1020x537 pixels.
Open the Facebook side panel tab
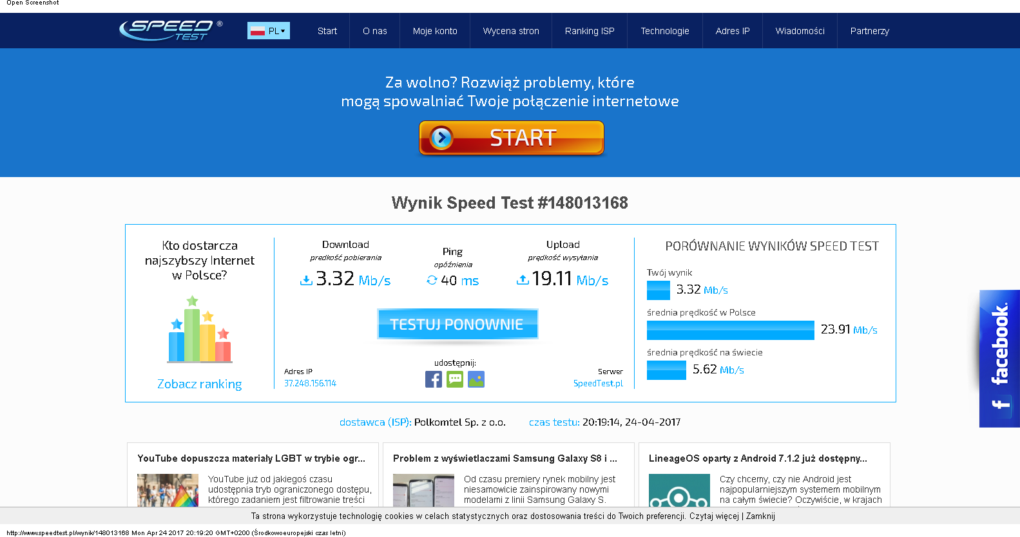point(999,358)
